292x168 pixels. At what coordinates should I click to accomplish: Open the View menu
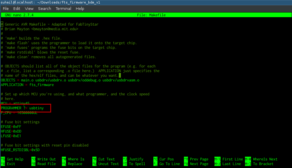29,8
